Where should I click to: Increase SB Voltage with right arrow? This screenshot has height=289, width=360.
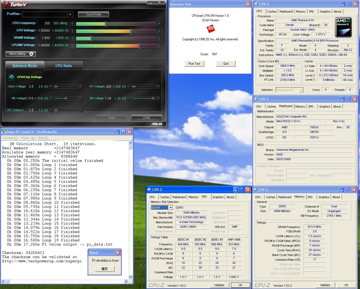(158, 98)
